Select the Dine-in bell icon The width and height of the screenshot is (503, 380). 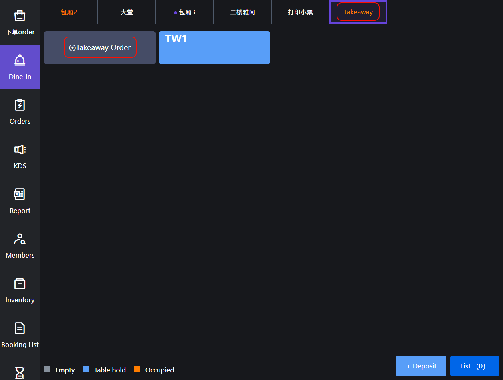[20, 61]
